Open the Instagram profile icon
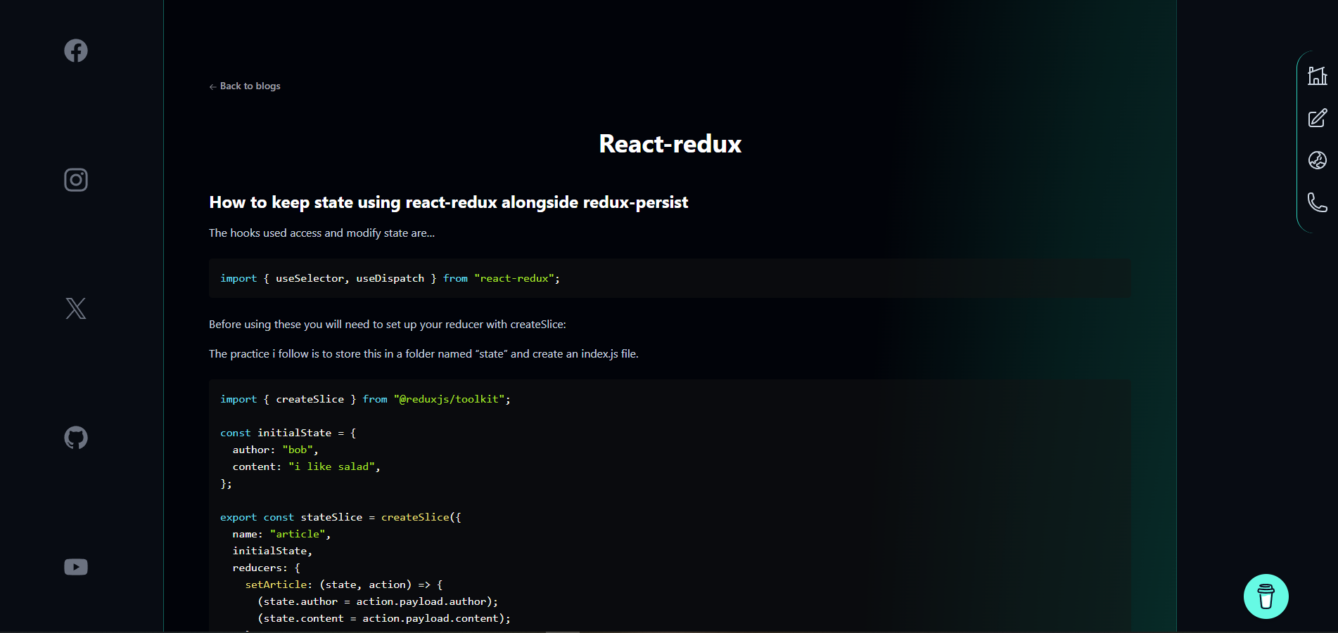This screenshot has width=1338, height=633. pos(76,180)
